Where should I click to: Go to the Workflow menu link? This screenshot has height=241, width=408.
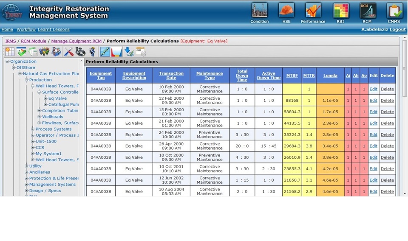25,30
